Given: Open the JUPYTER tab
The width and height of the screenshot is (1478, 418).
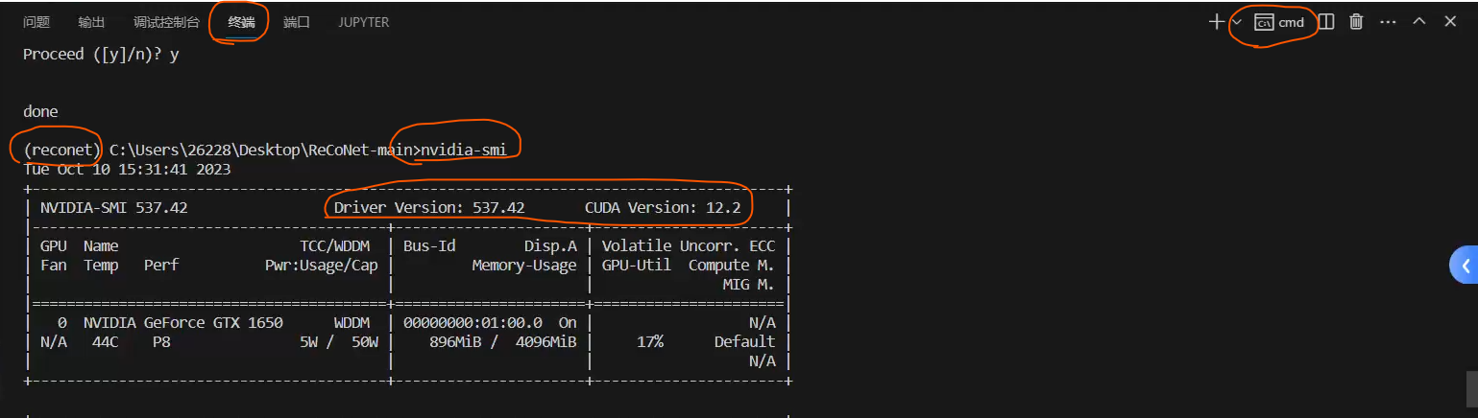Looking at the screenshot, I should [x=364, y=22].
